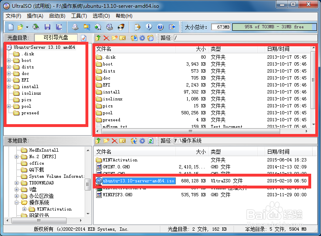
Task: Click local pane green Refresh icon
Action: 150,141
